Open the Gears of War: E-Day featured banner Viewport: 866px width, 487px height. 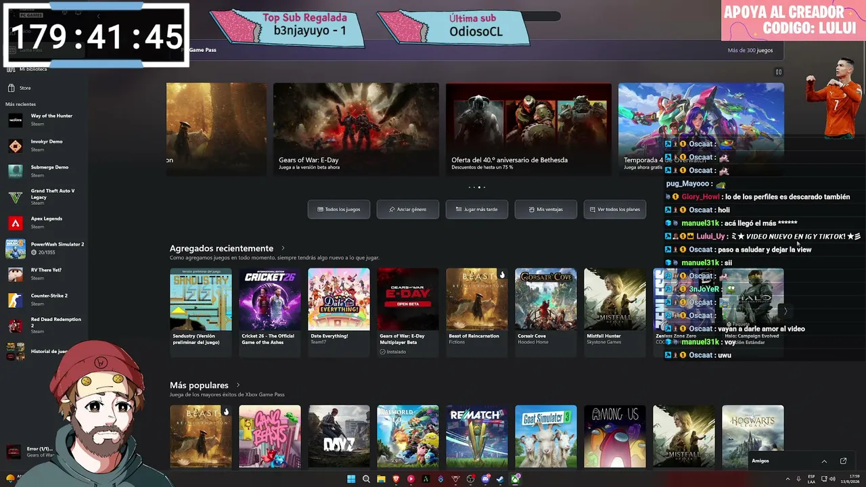coord(356,129)
